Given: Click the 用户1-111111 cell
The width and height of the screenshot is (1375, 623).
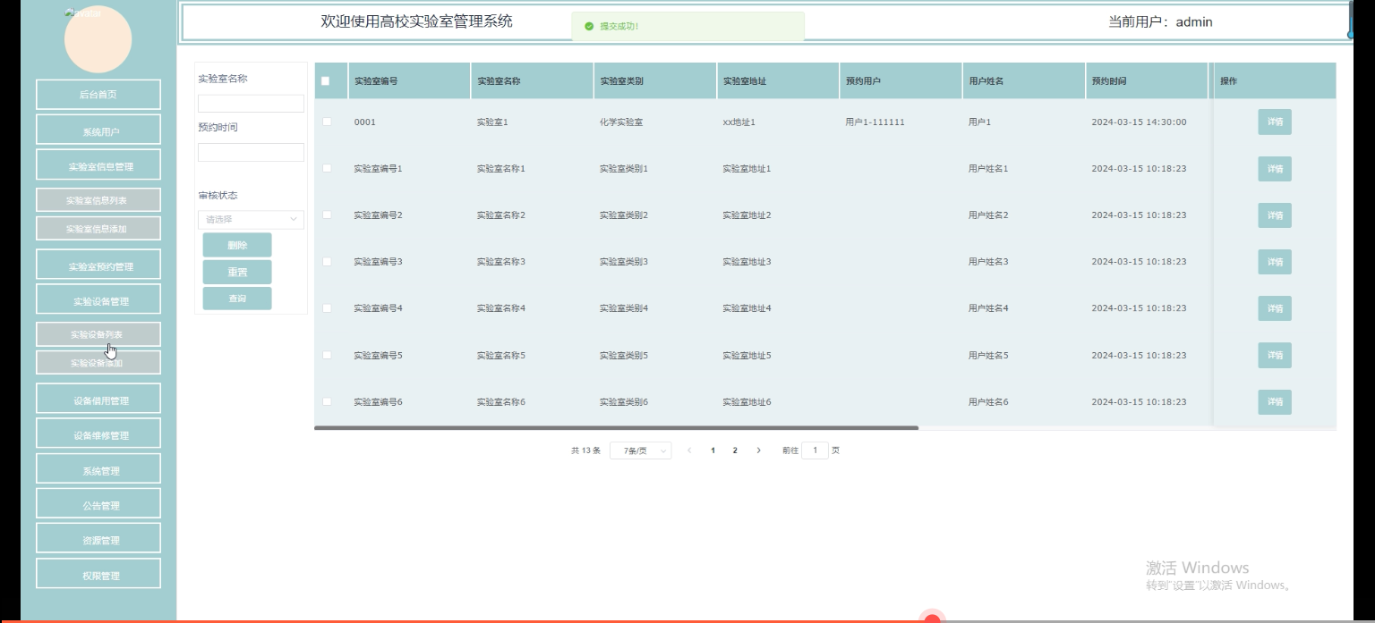Looking at the screenshot, I should (x=875, y=122).
